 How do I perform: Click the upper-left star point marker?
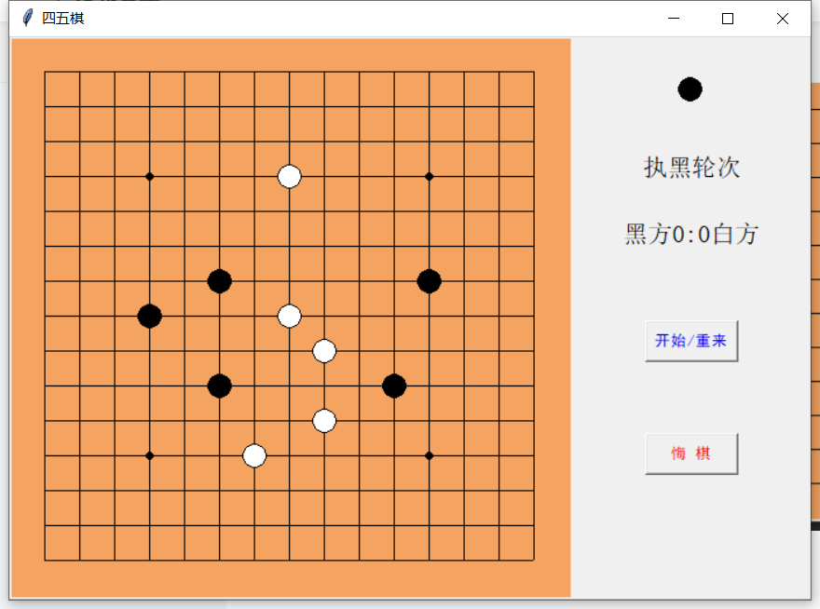(x=148, y=175)
